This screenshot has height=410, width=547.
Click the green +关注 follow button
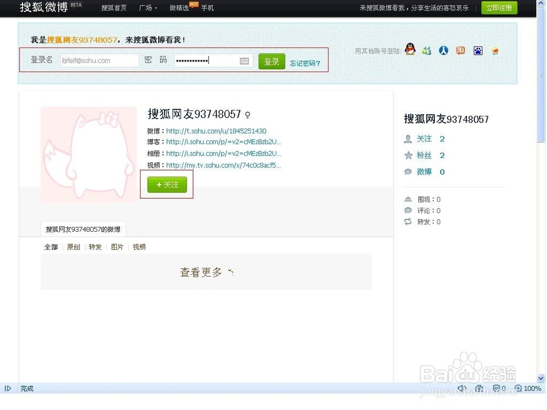[167, 184]
